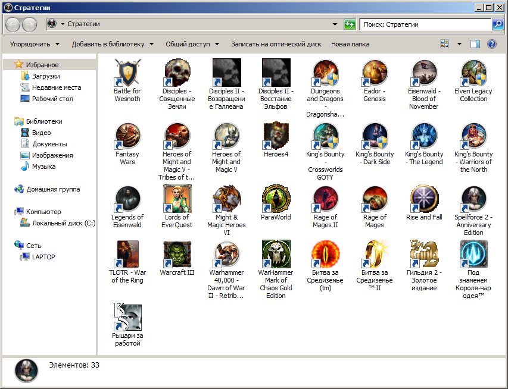Viewport: 508px width, 389px height.
Task: Open the Видео library
Action: 42,133
